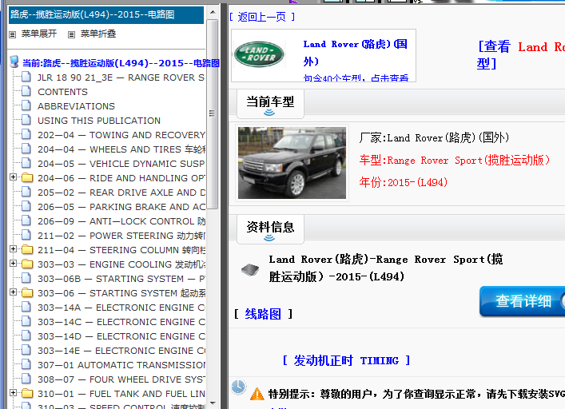The width and height of the screenshot is (565, 409).
Task: Click the tree panel scroll-up arrow
Action: pyautogui.click(x=213, y=12)
